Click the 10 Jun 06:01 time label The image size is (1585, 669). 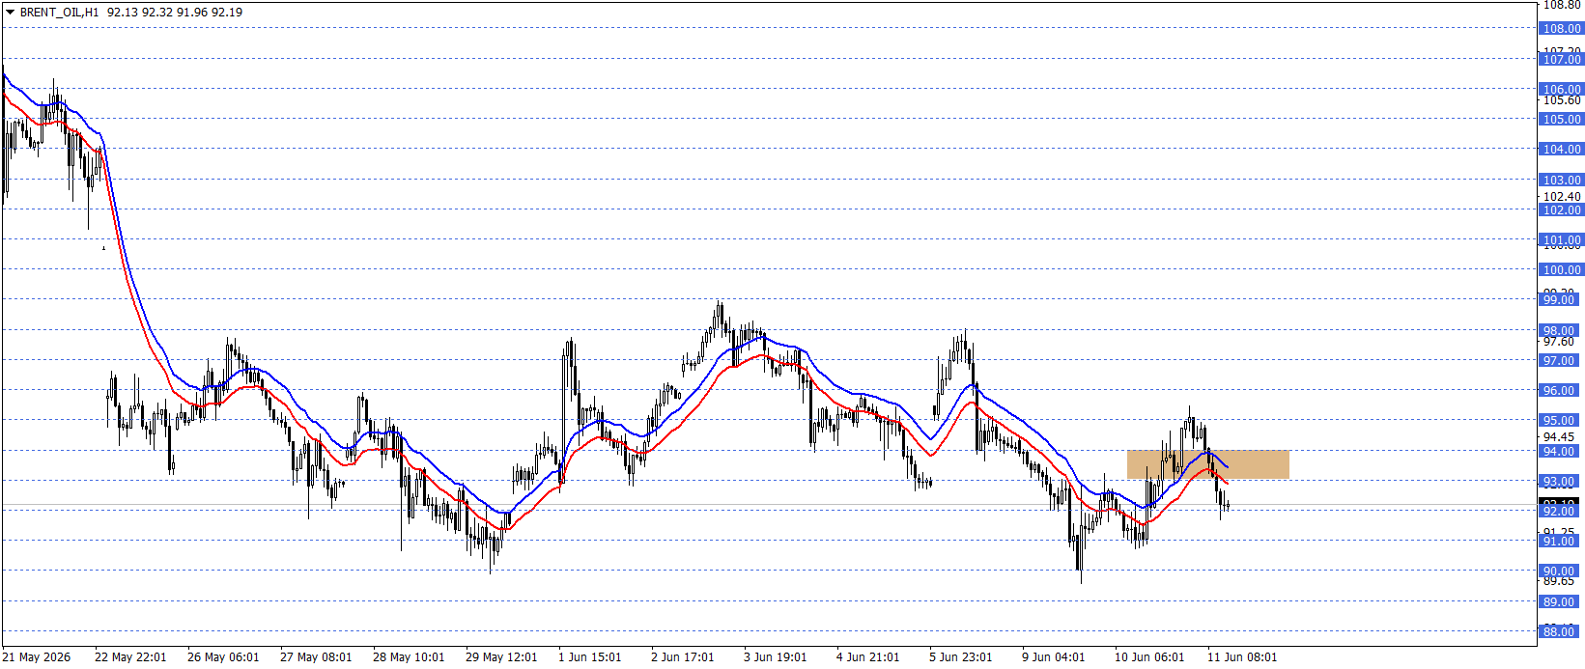click(x=1149, y=657)
